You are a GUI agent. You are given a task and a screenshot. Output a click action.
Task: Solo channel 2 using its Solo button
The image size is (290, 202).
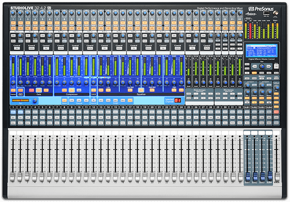(x=20, y=118)
